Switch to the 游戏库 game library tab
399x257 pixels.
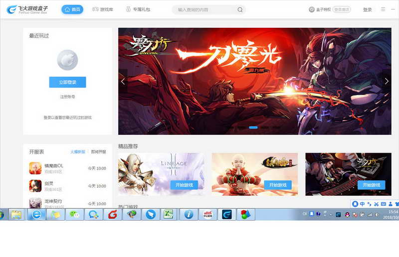pos(103,9)
